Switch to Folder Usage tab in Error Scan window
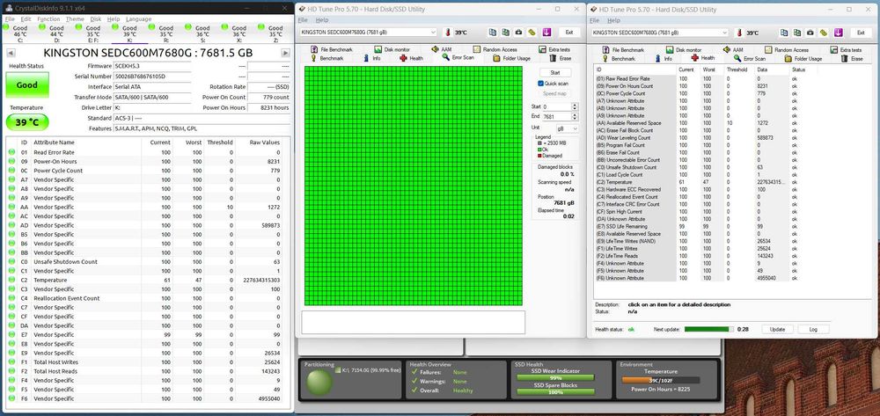 (512, 58)
